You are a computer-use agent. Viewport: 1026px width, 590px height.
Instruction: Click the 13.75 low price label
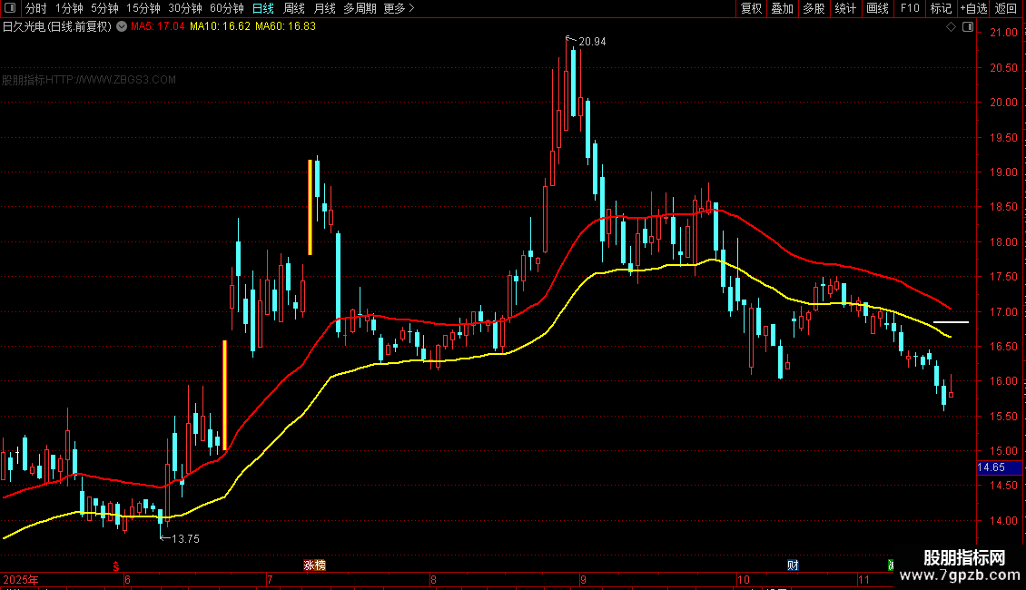185,539
